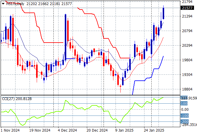Click the 9 Jan 2025 date label

(124, 130)
